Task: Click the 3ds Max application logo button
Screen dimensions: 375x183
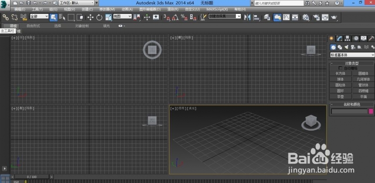Action: 4,4
